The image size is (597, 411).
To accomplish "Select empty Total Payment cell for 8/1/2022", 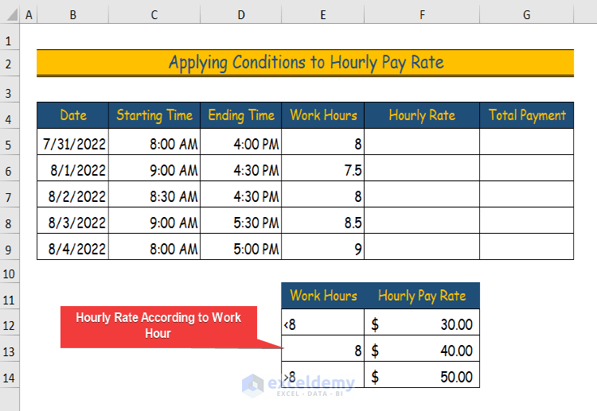I will coord(527,168).
